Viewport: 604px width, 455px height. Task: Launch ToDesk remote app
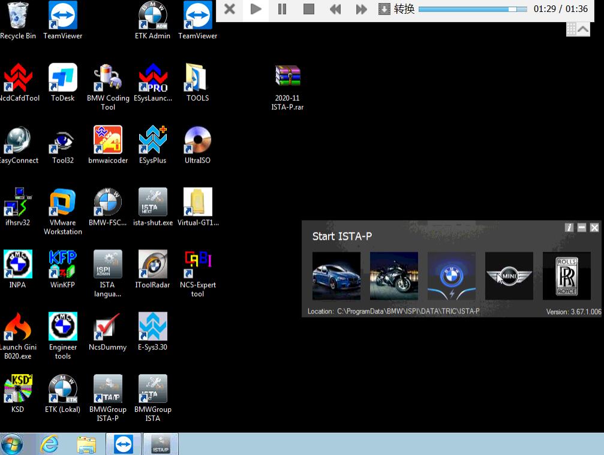click(63, 83)
